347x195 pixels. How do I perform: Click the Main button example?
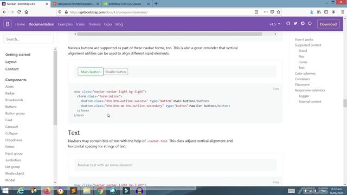pyautogui.click(x=91, y=71)
